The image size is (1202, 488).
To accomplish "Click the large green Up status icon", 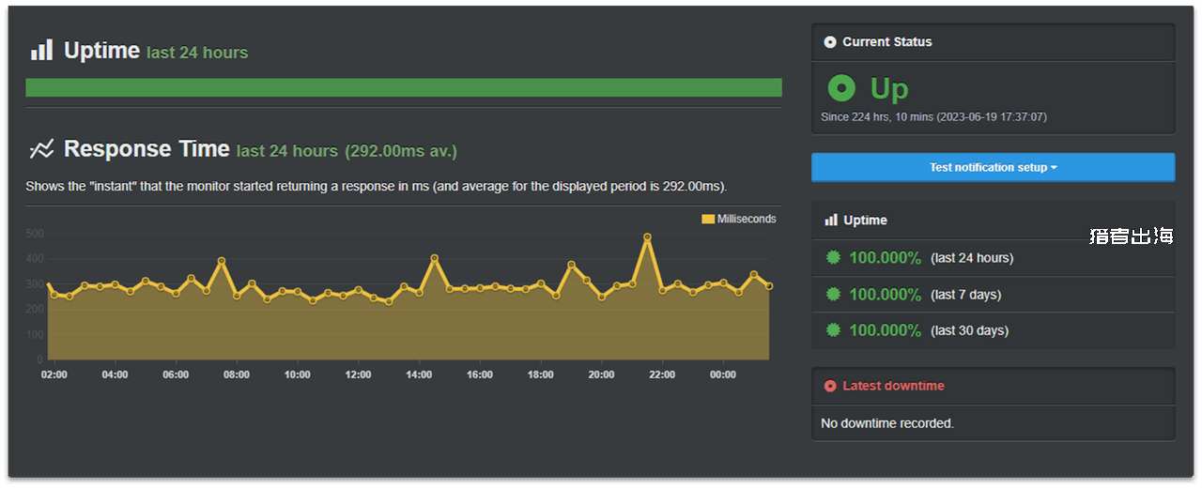I will pyautogui.click(x=841, y=88).
